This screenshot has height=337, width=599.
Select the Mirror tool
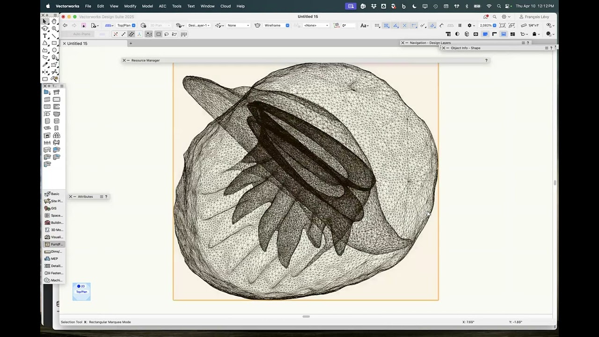tap(45, 72)
